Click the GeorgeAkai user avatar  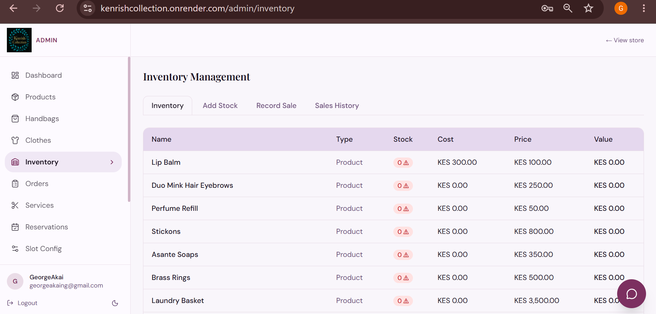coord(15,281)
